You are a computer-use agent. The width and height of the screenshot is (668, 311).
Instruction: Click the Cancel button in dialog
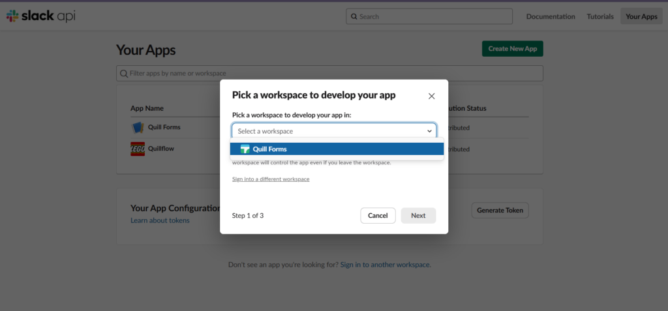pos(378,216)
